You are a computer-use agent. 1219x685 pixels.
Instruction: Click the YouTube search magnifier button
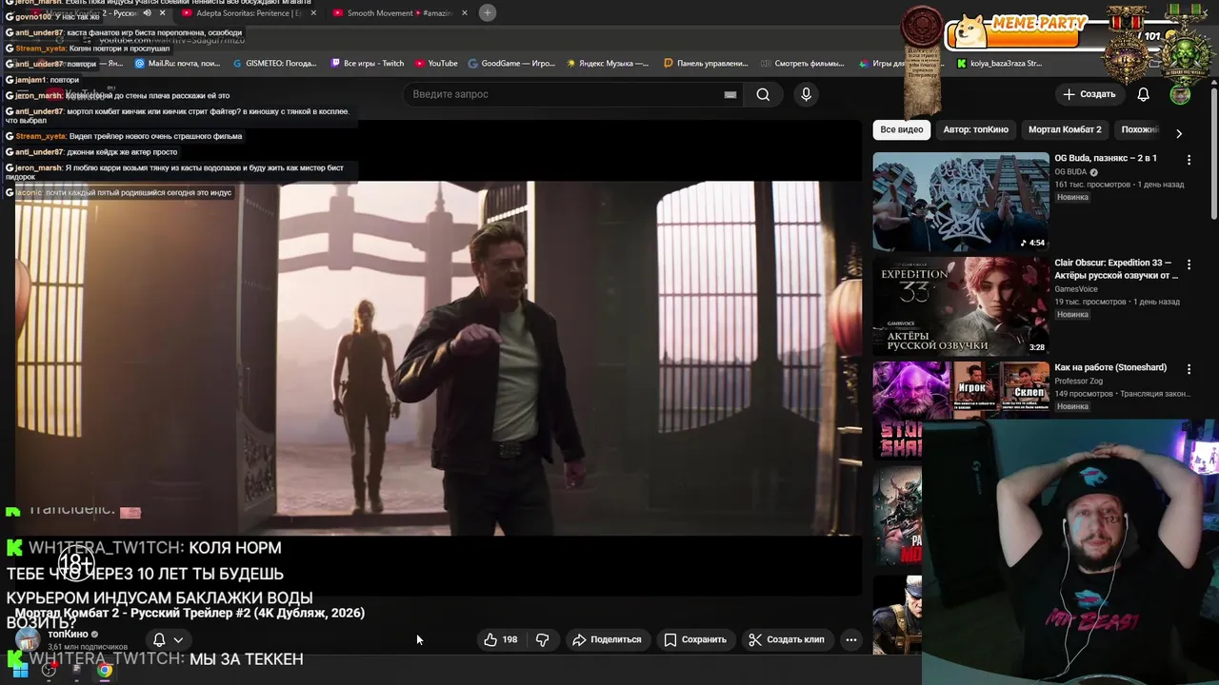coord(763,94)
